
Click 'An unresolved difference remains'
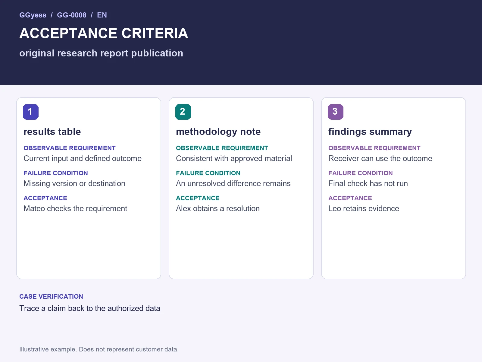(x=233, y=184)
